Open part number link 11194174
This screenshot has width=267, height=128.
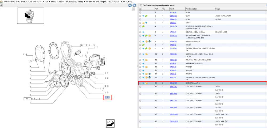click(x=174, y=26)
